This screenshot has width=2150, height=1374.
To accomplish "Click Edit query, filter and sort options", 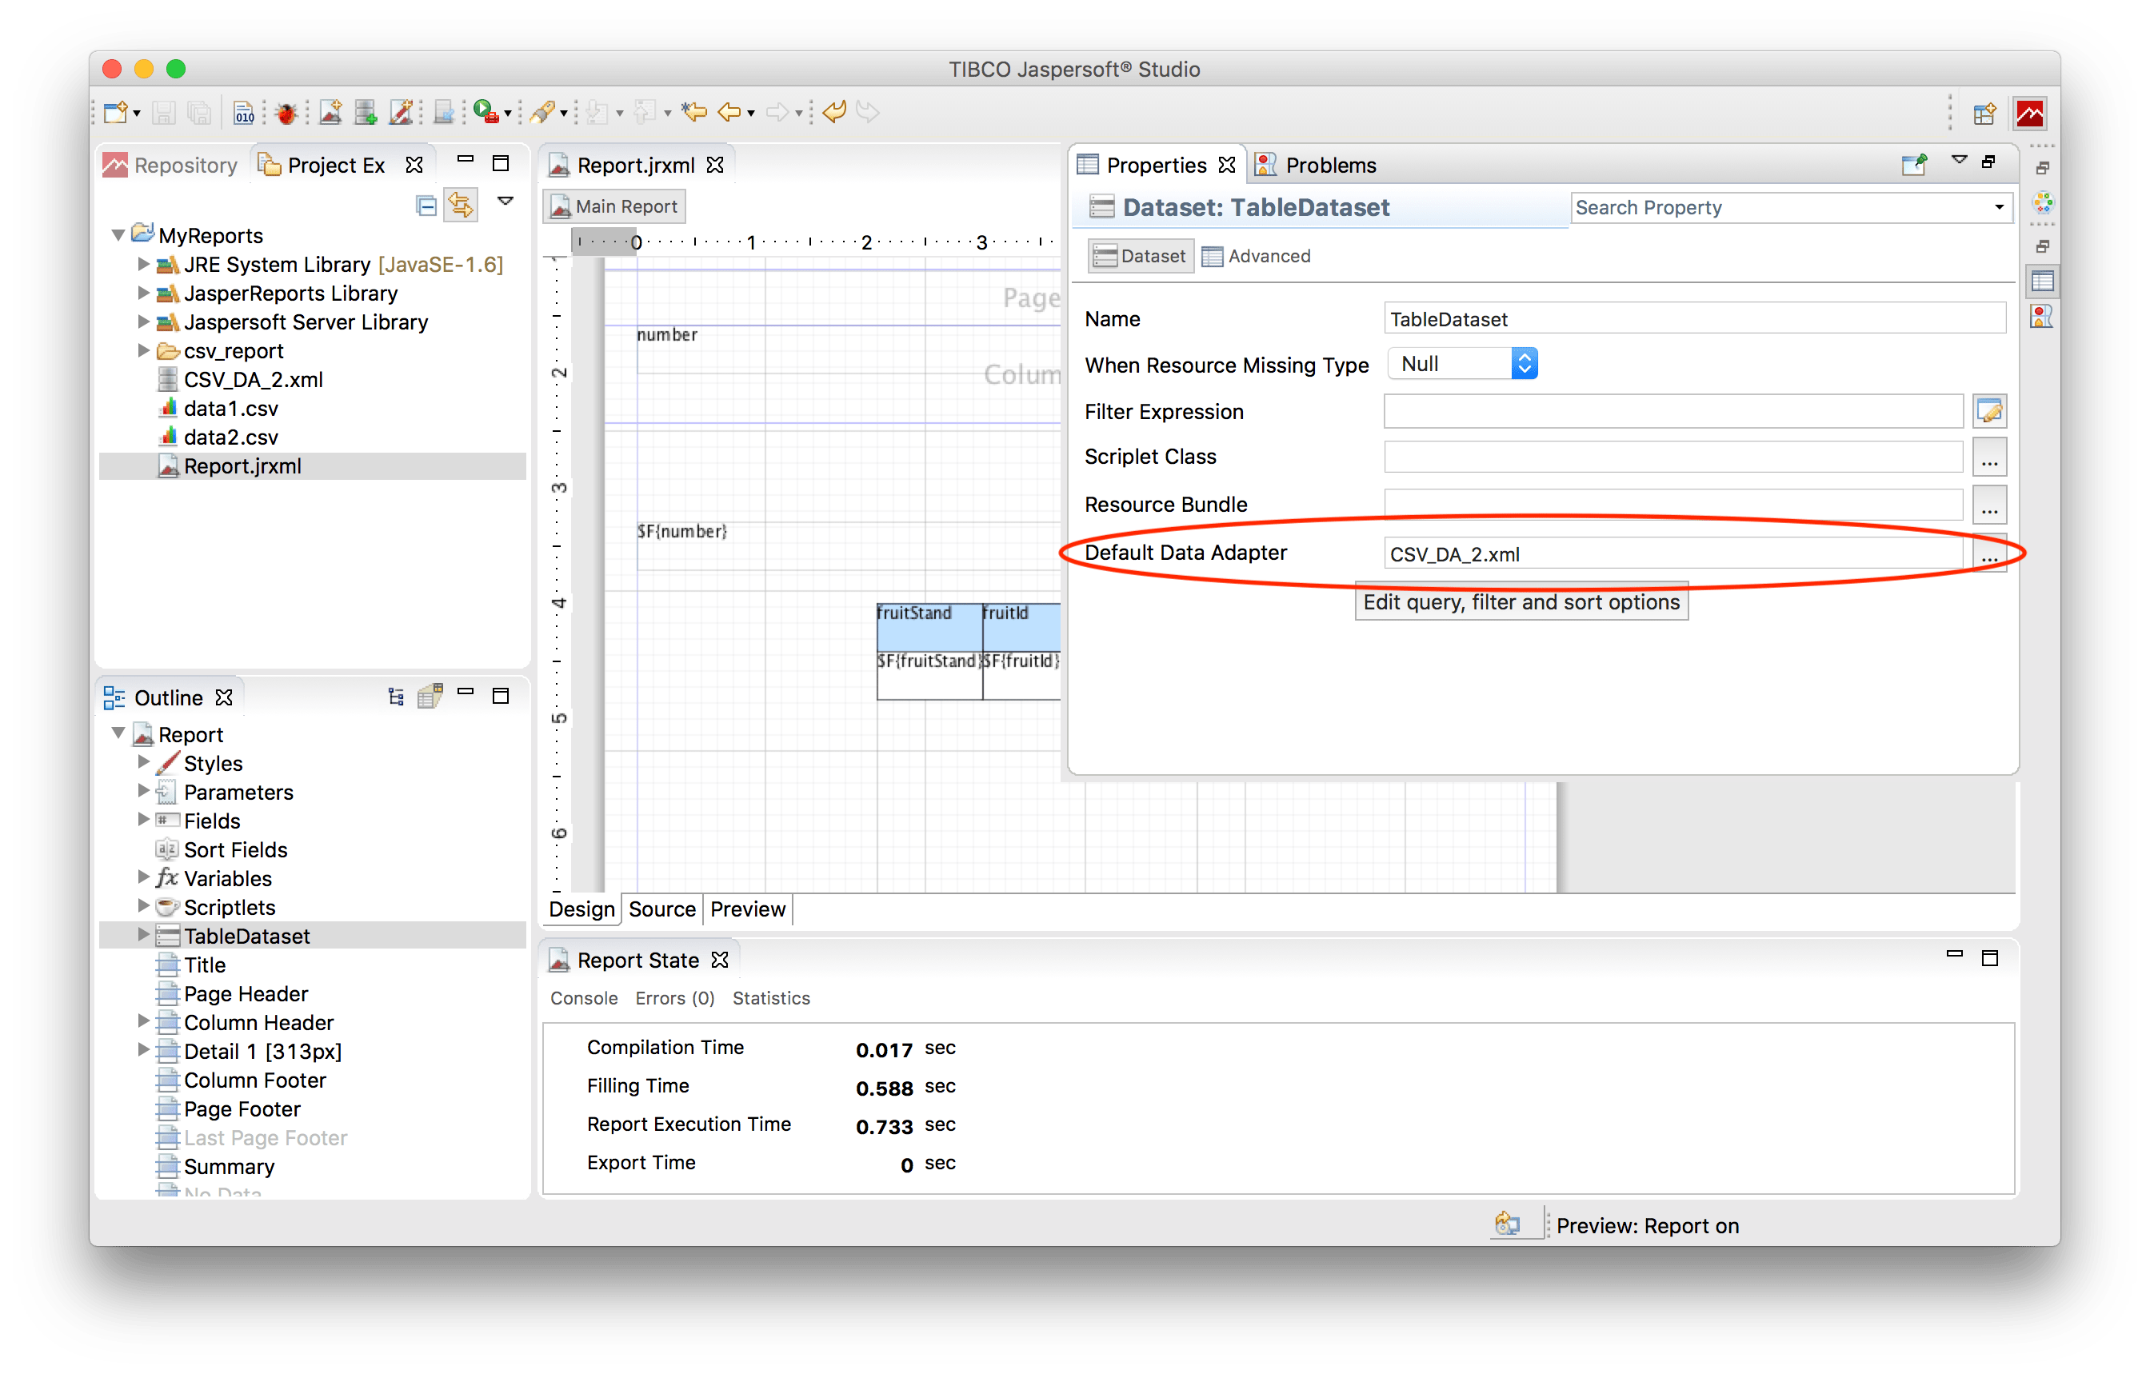I will 1521,601.
